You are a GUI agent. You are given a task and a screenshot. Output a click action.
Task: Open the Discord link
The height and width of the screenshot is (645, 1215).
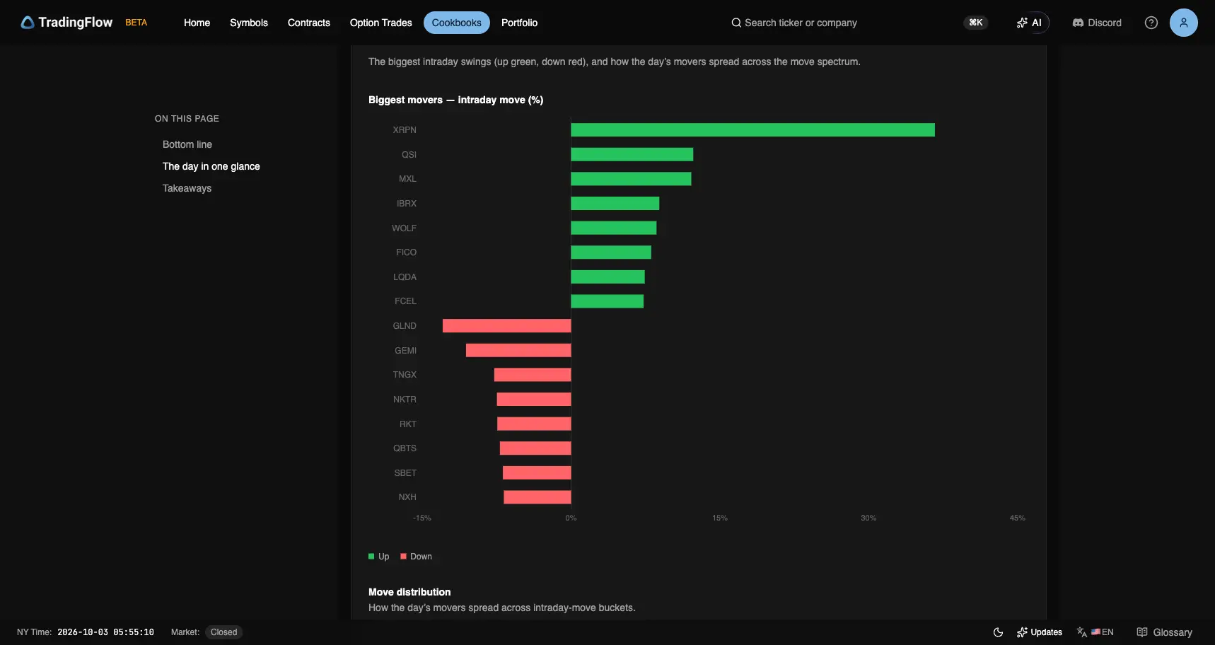[1097, 23]
